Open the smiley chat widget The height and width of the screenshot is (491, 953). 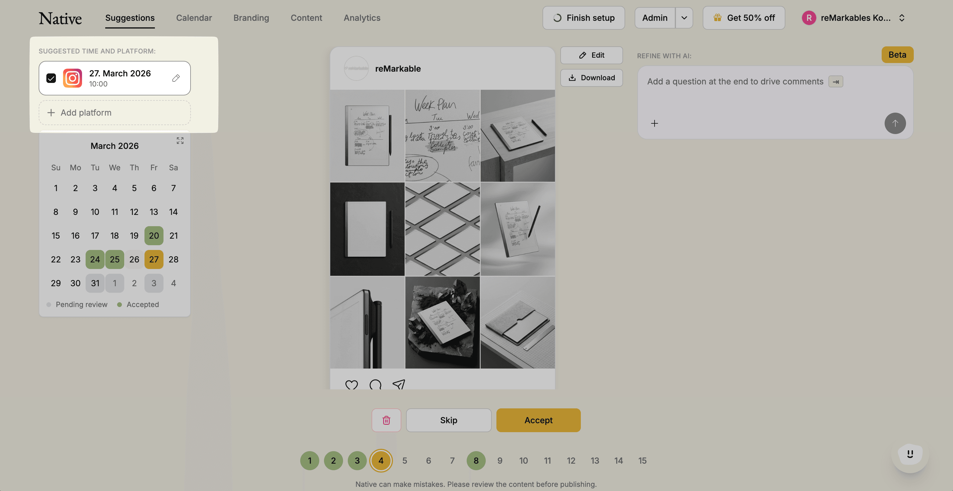tap(910, 454)
